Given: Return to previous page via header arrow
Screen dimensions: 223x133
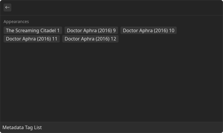Looking at the screenshot, I should click(7, 7).
